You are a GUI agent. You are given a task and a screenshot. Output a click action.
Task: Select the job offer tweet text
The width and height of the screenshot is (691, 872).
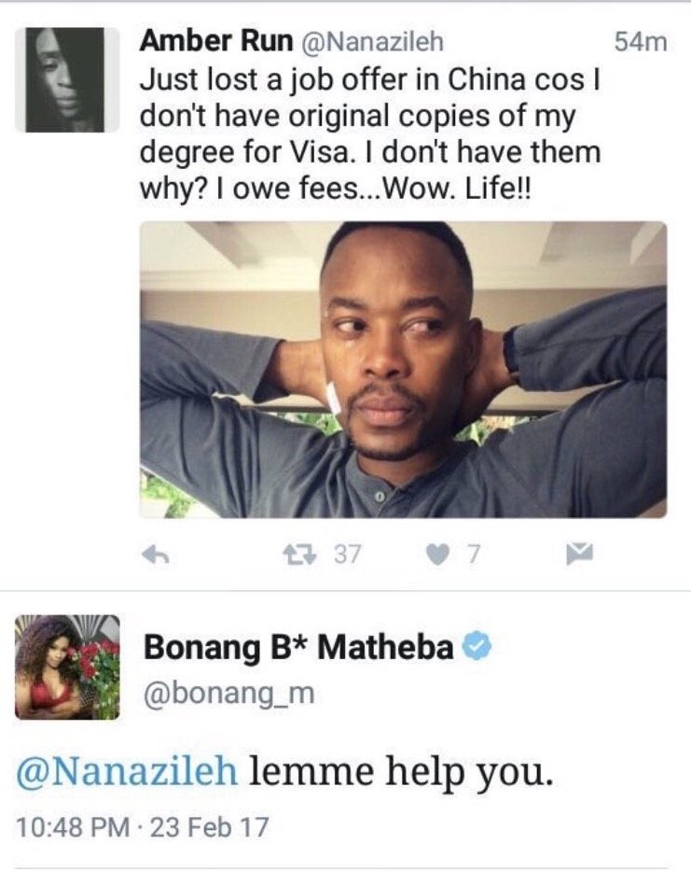[x=370, y=134]
